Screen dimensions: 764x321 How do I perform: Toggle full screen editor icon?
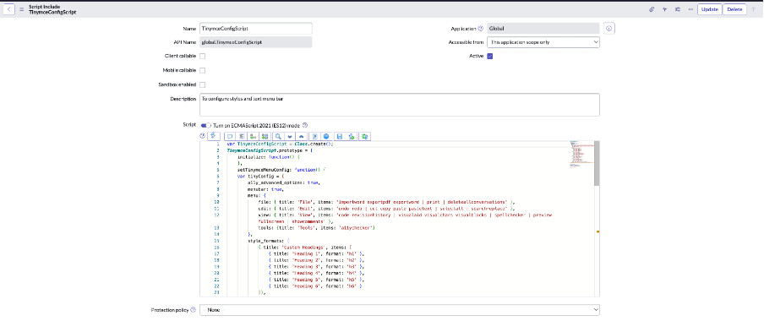click(314, 136)
